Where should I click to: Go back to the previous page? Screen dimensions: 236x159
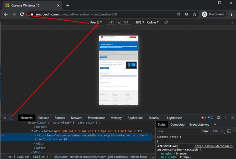coord(6,14)
